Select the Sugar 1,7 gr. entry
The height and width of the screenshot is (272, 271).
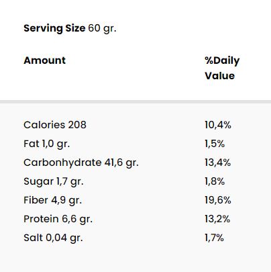(54, 181)
